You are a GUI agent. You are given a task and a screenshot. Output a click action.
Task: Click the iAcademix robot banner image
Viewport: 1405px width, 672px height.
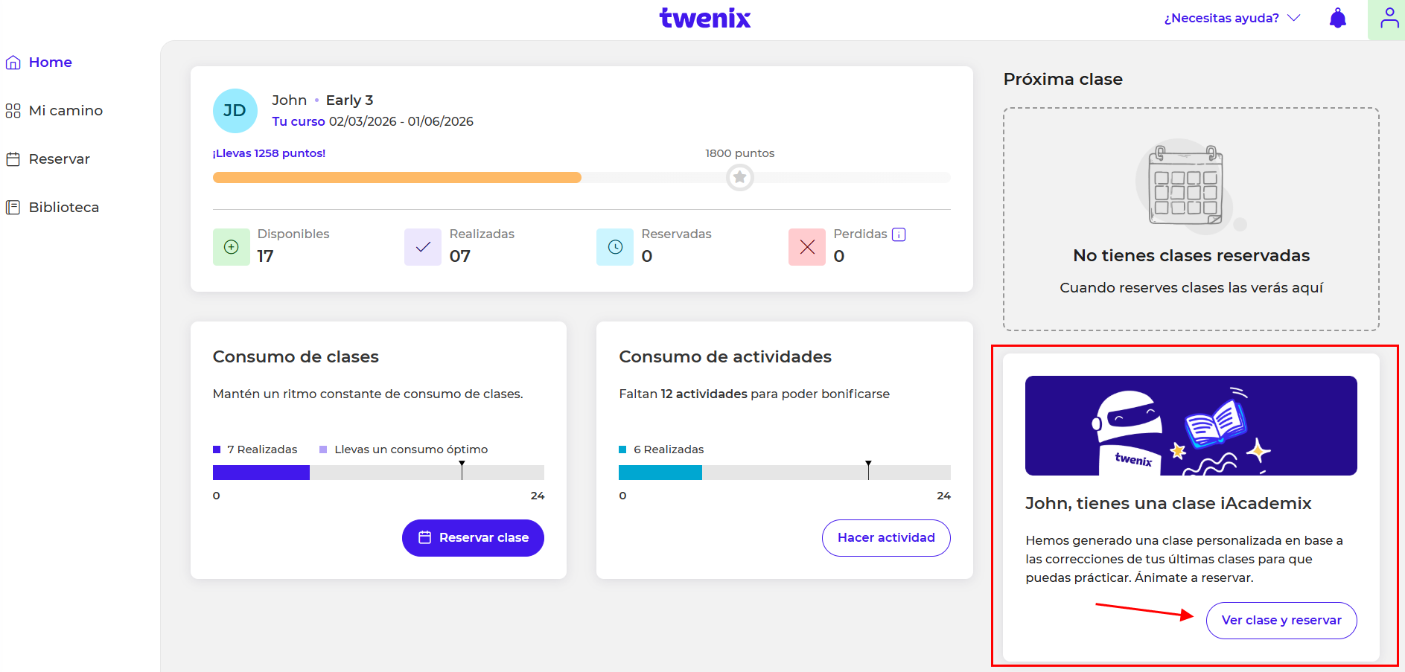(x=1190, y=426)
